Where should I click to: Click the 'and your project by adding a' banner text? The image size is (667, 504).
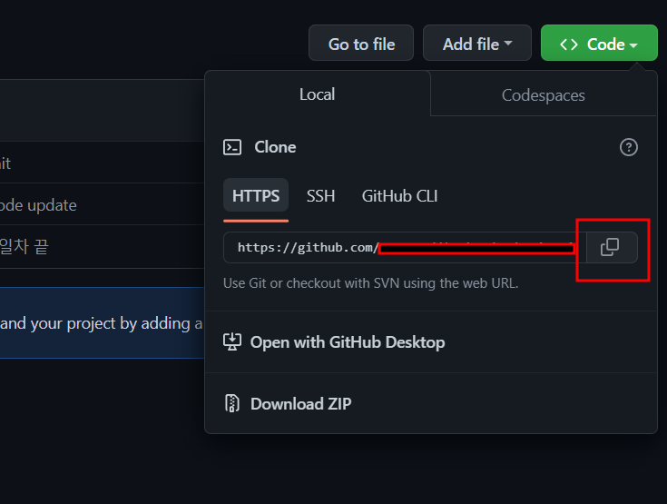(x=102, y=323)
